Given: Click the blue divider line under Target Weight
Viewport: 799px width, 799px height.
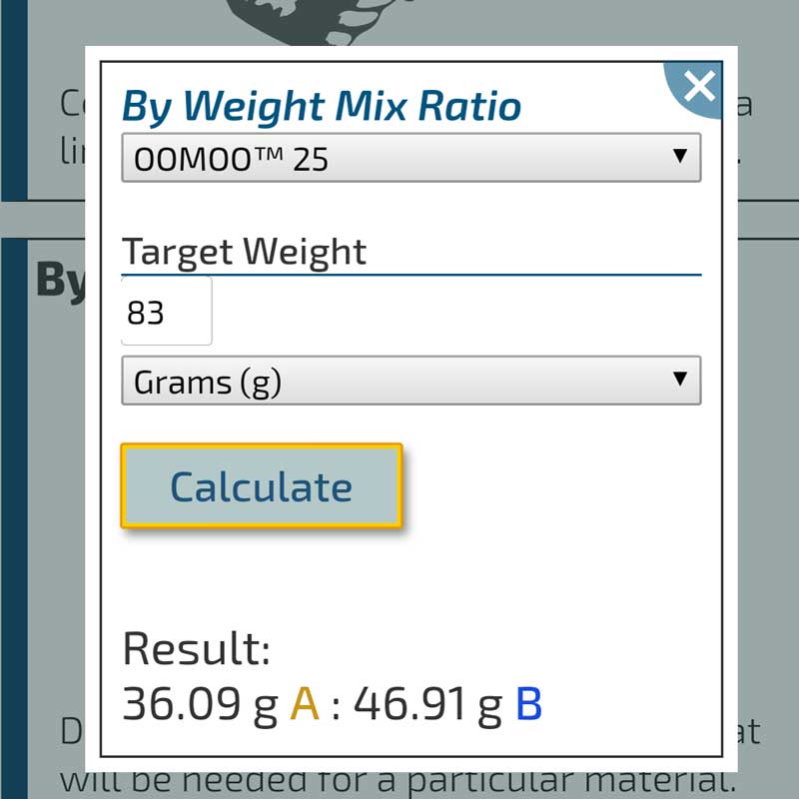Looking at the screenshot, I should (410, 273).
